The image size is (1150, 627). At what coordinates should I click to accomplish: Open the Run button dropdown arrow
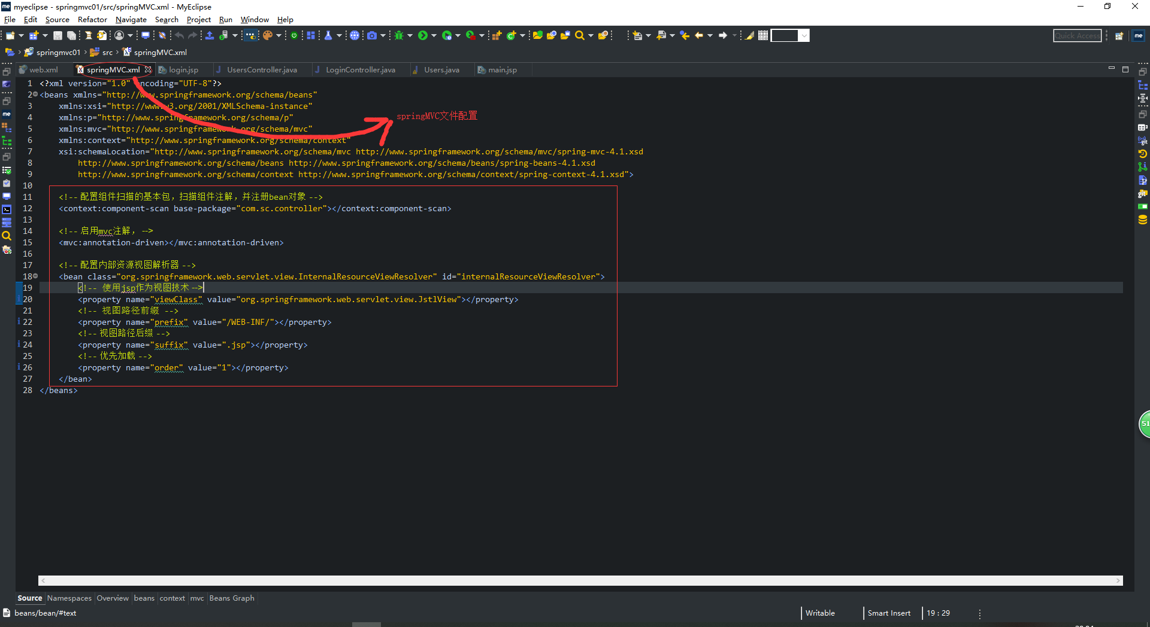click(434, 36)
